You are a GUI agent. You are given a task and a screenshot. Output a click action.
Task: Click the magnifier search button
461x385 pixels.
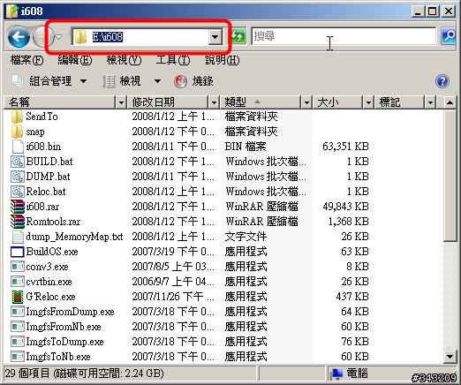coord(449,36)
